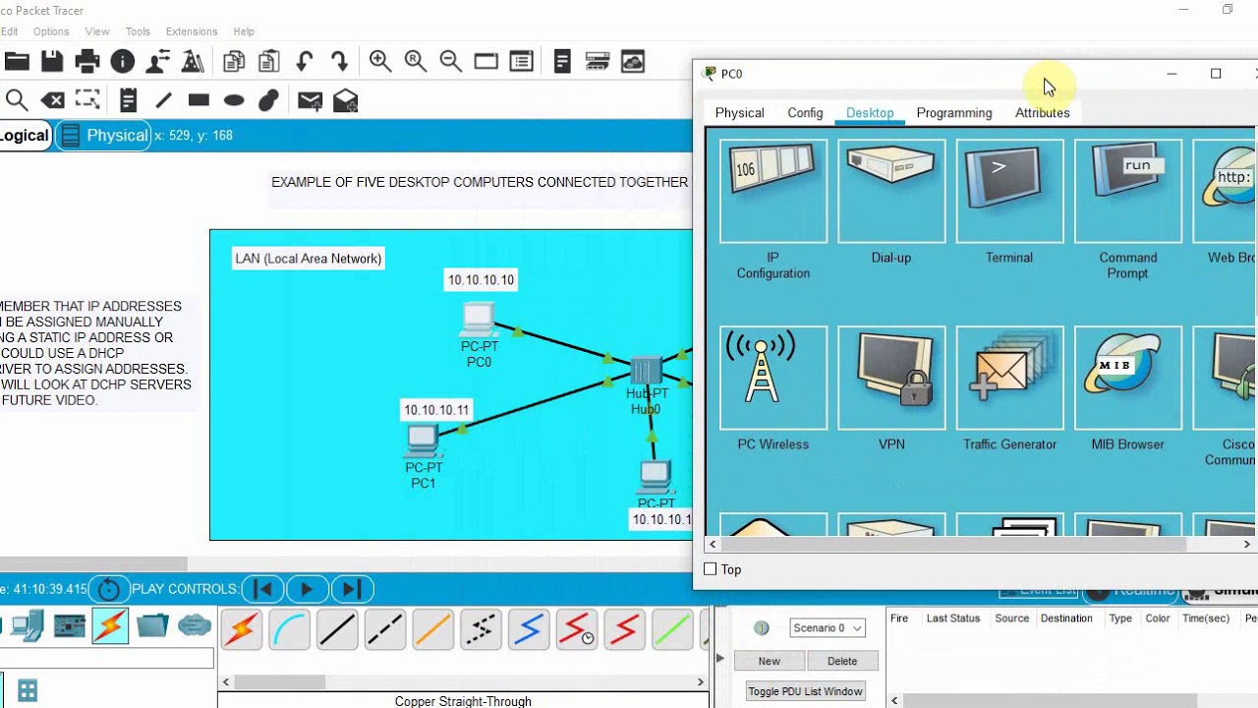Open the Command Prompt app

(x=1127, y=192)
